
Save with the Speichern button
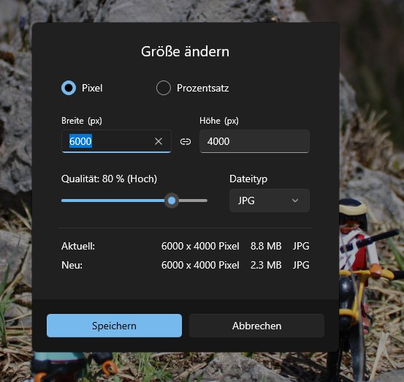pos(114,326)
